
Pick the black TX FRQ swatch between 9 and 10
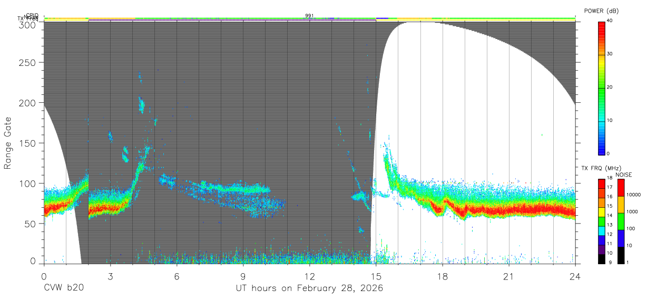point(602,258)
